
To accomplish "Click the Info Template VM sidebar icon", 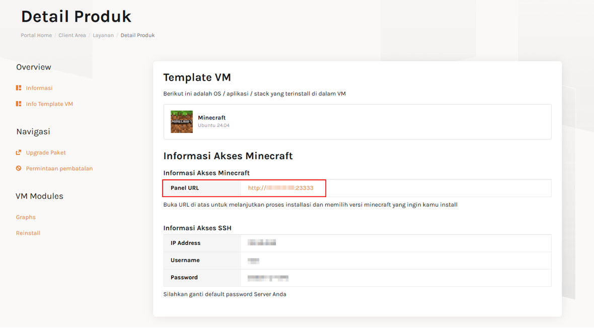I will pyautogui.click(x=19, y=104).
